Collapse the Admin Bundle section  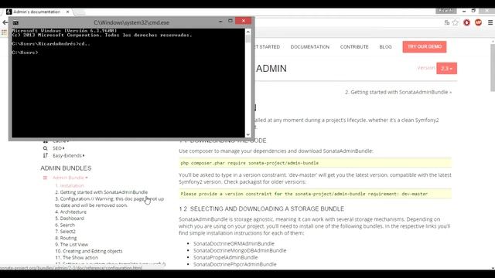pos(70,178)
